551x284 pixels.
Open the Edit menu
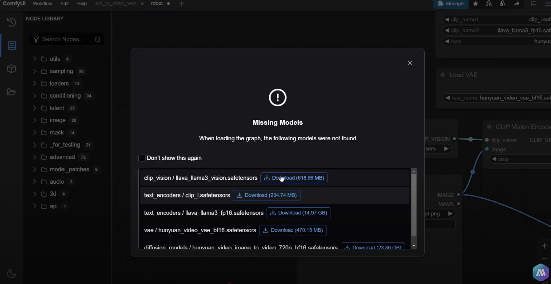(64, 4)
